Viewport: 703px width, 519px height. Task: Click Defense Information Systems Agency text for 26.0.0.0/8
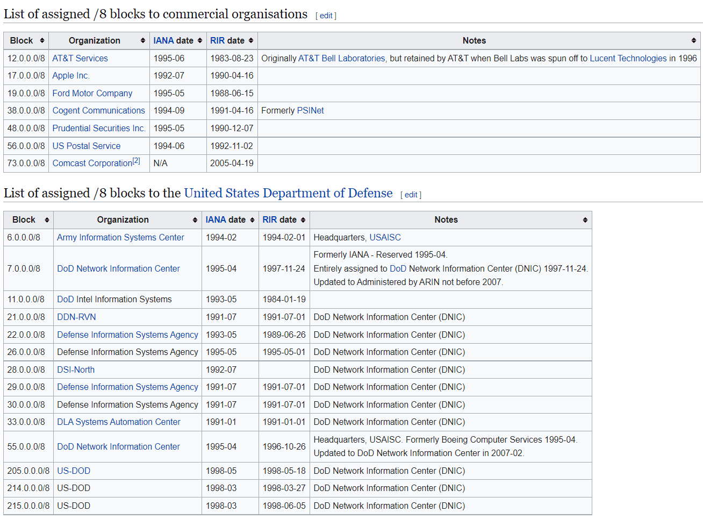127,352
